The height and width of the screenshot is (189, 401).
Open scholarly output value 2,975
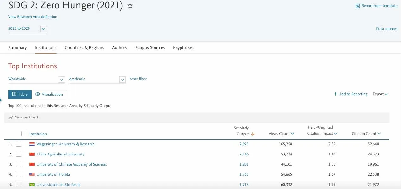click(244, 144)
